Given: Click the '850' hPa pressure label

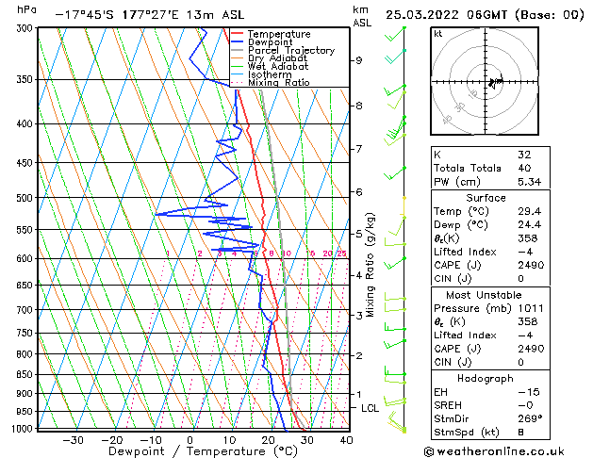Looking at the screenshot, I should coord(26,374).
